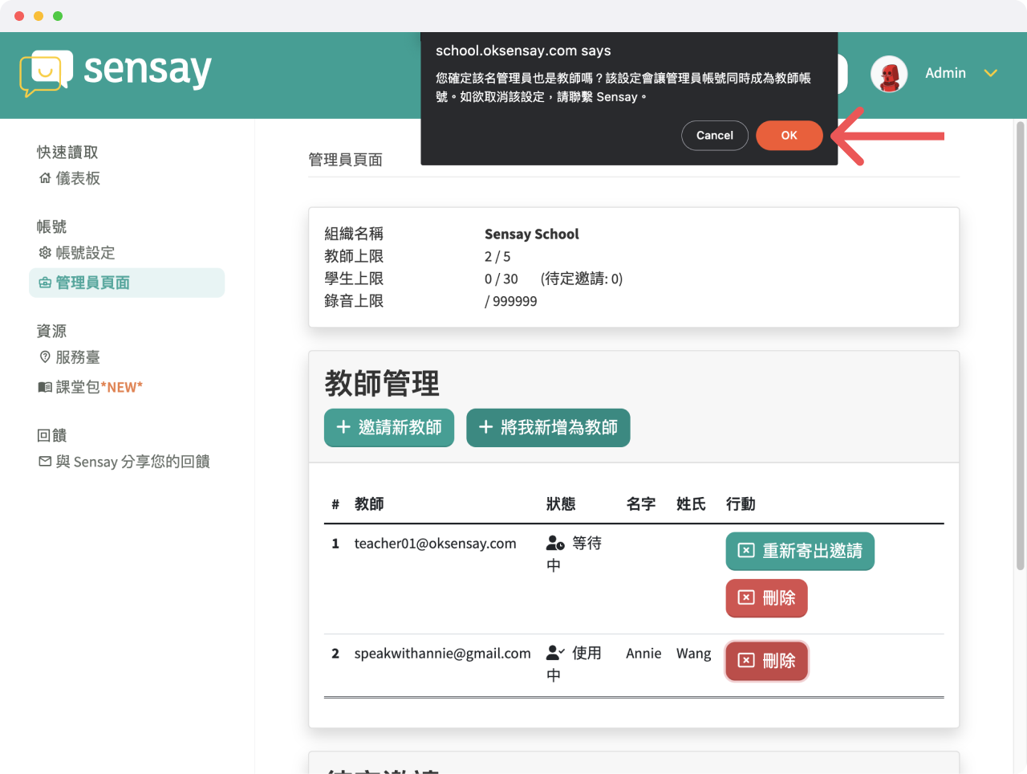Screen dimensions: 1027x774
Task: Click the X-box icon on 重新寄出邀請
Action: [746, 550]
